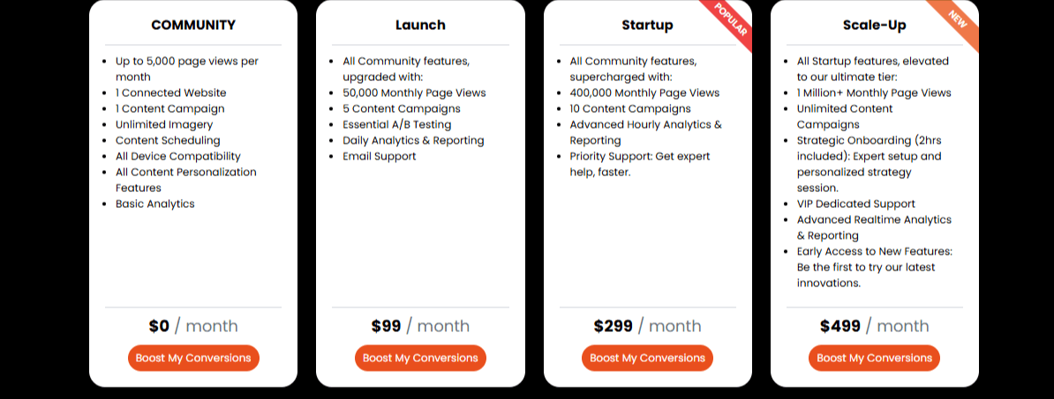The height and width of the screenshot is (399, 1054).
Task: Select the COMMUNITY plan heading
Action: (193, 25)
